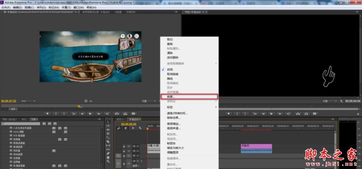Viewport: 362px width, 169px height.
Task: Choose 嵌套... from context menu
Action: click(189, 96)
